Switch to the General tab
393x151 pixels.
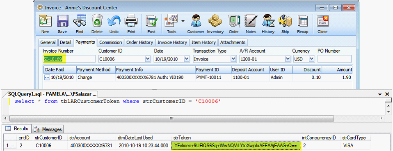[x=48, y=42]
